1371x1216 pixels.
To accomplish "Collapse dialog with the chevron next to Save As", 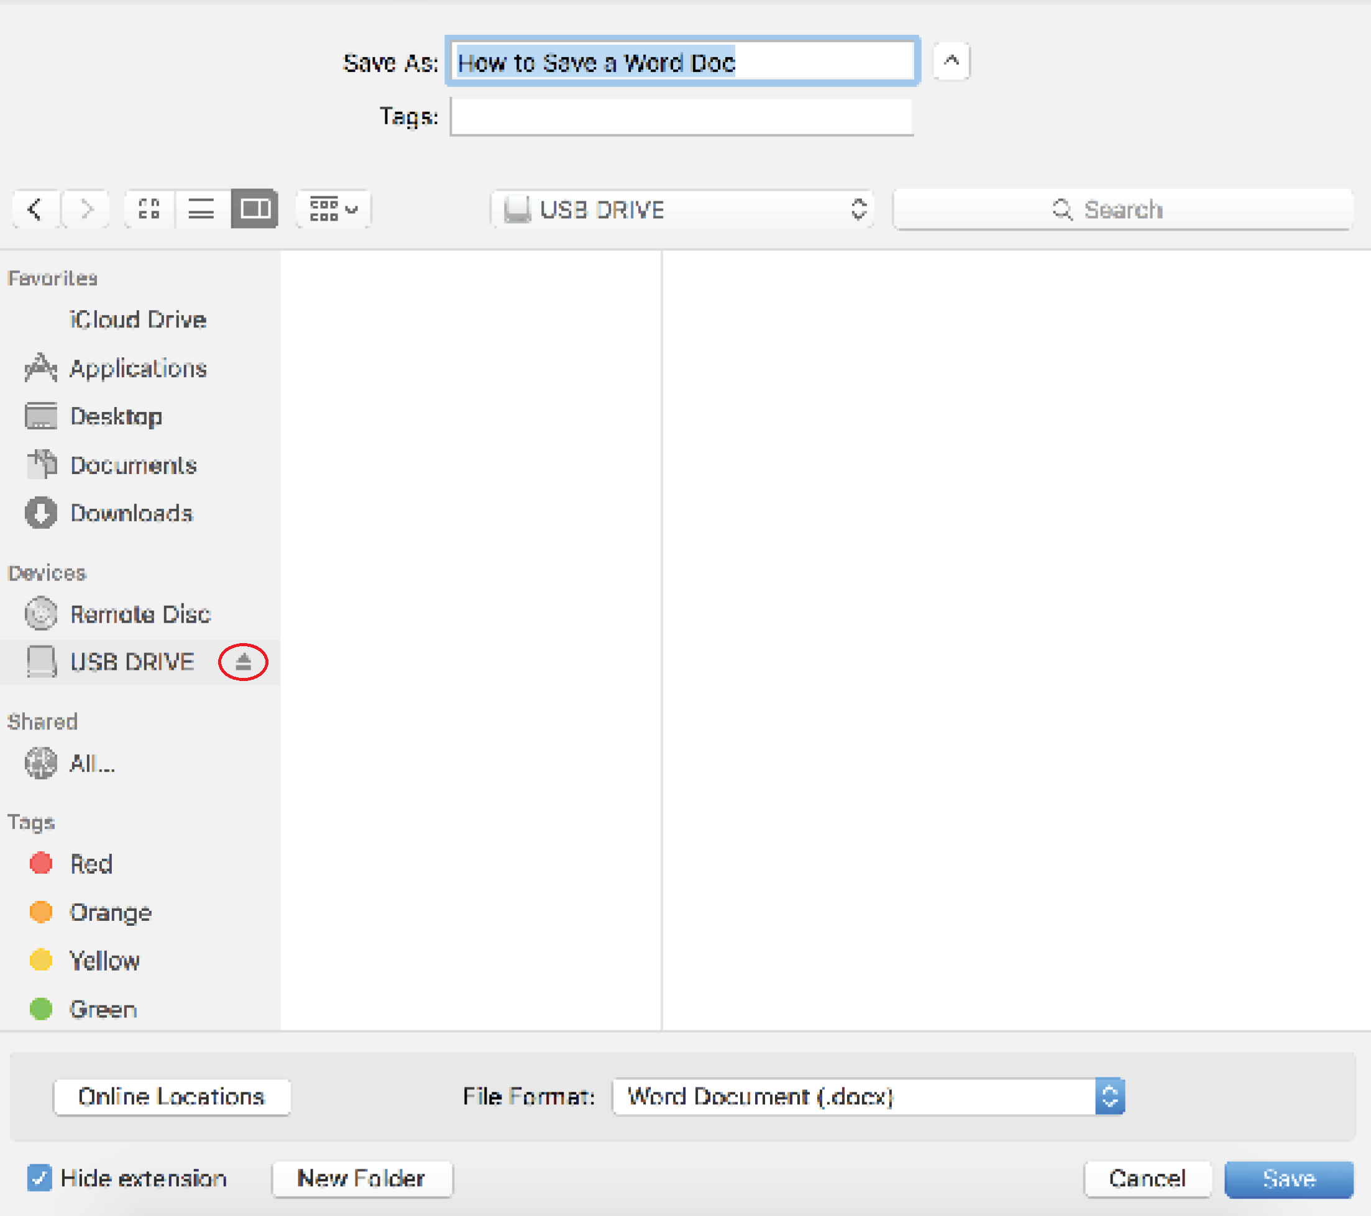I will pos(951,61).
